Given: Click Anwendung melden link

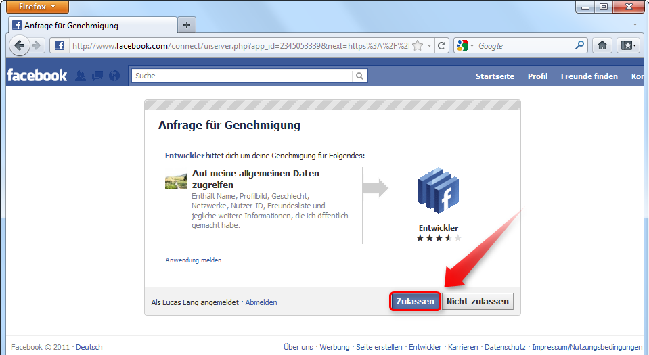Looking at the screenshot, I should coord(194,260).
